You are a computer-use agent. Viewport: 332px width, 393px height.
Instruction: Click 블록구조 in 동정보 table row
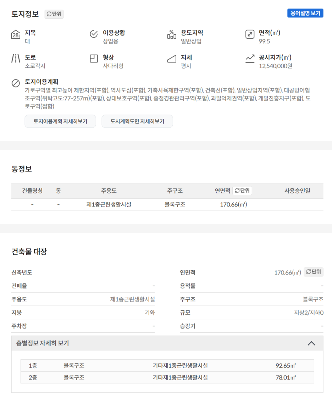(175, 205)
